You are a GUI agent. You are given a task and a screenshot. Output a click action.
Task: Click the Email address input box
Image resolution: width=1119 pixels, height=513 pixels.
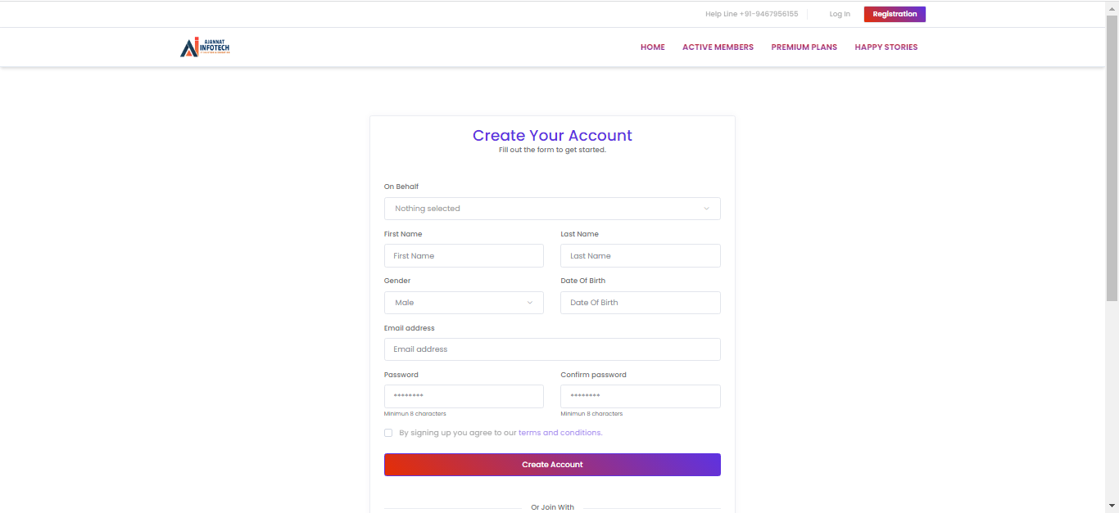coord(551,349)
